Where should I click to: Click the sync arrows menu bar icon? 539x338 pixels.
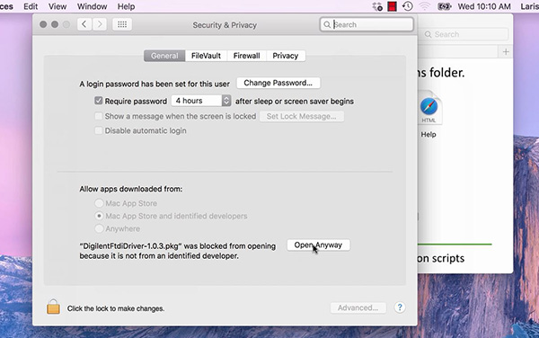click(377, 6)
